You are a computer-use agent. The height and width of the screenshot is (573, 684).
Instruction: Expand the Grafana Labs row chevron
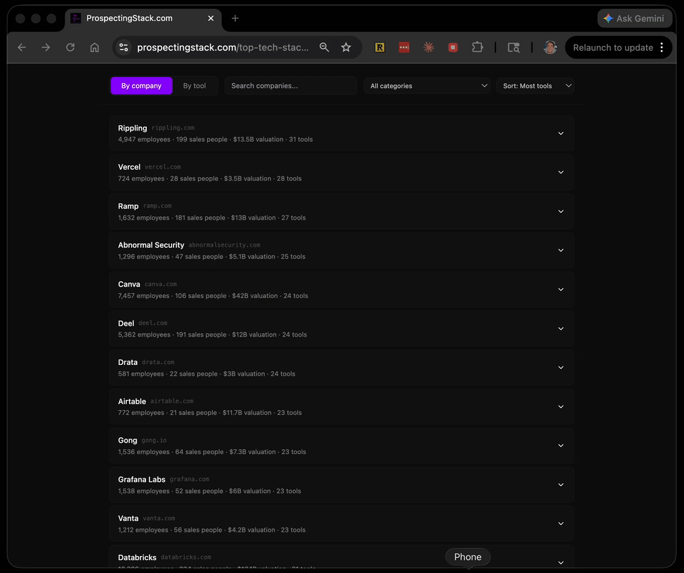point(561,485)
